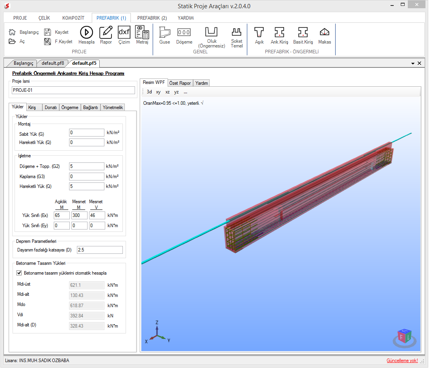
Task: Select the Basit.Kiriş beam tool
Action: 303,35
